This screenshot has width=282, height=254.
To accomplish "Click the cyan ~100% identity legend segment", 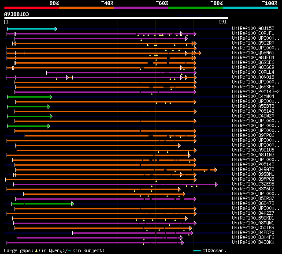I will click(251, 8).
